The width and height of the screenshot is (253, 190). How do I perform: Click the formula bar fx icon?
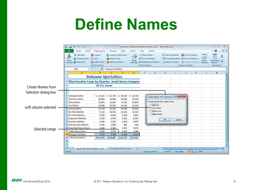click(102, 69)
